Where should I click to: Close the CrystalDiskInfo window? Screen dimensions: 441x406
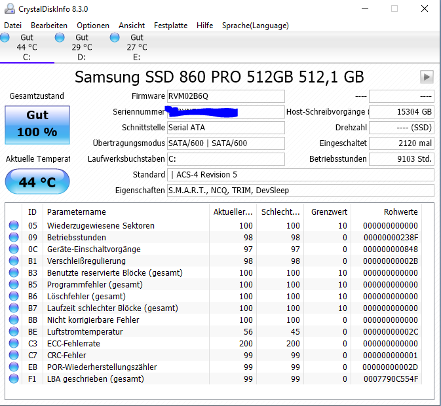coord(425,9)
